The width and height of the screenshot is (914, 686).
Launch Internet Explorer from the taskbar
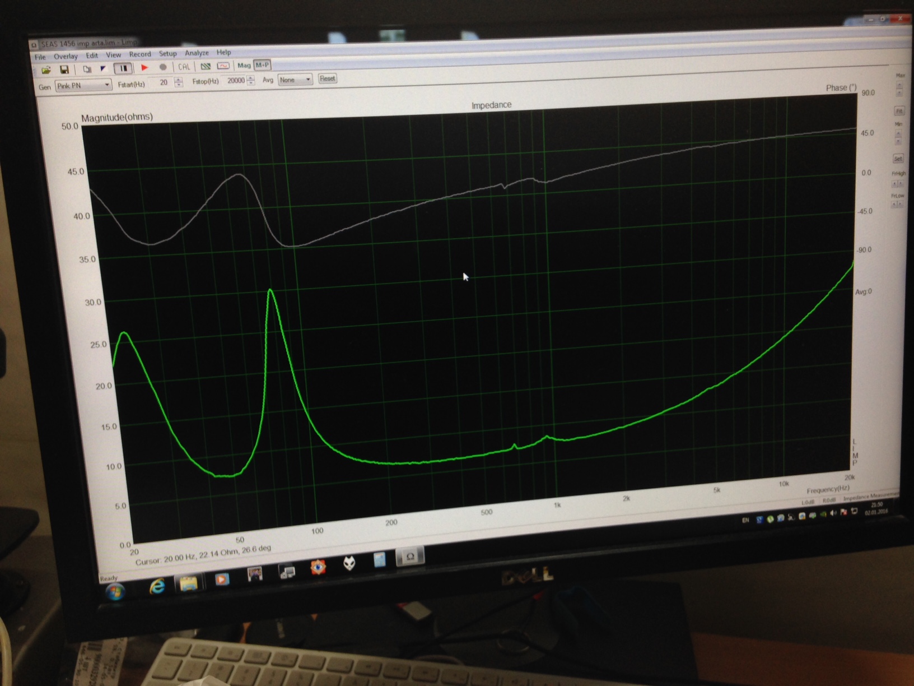tap(157, 587)
